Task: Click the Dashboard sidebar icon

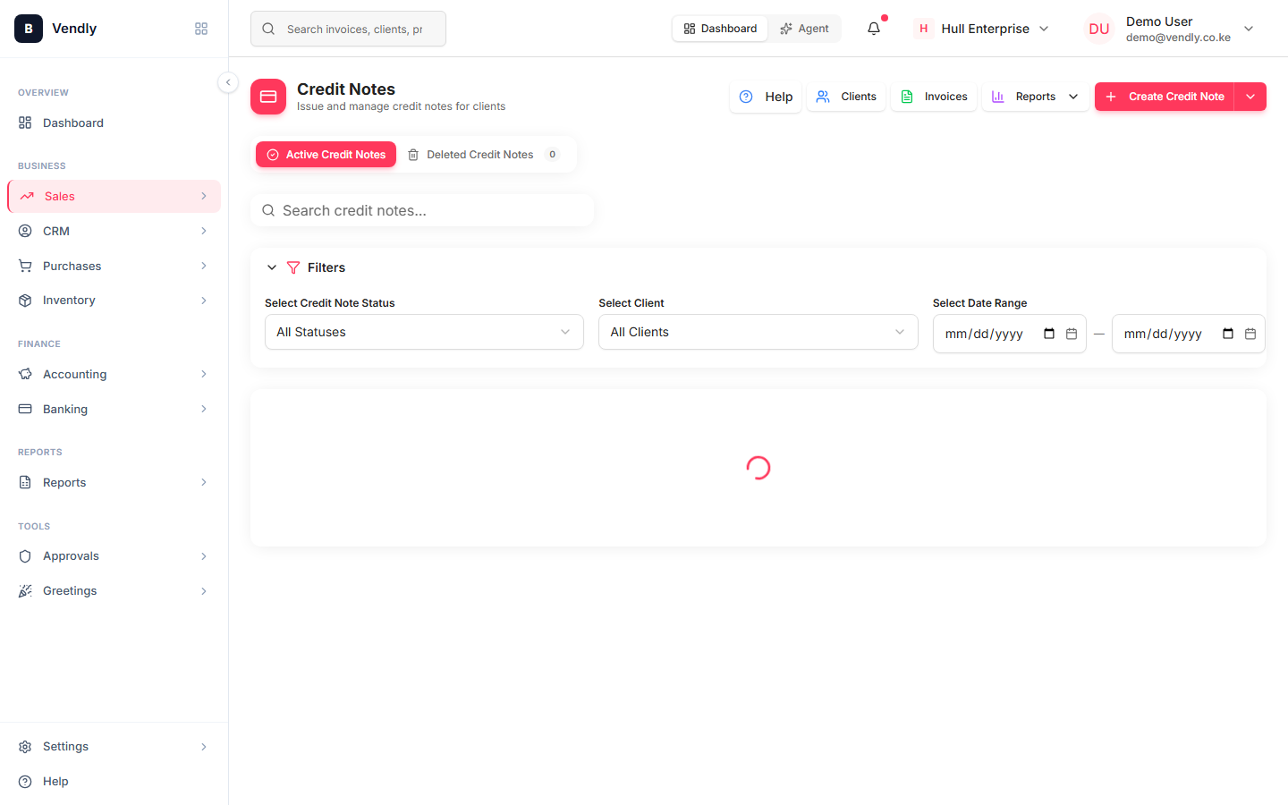Action: 25,123
